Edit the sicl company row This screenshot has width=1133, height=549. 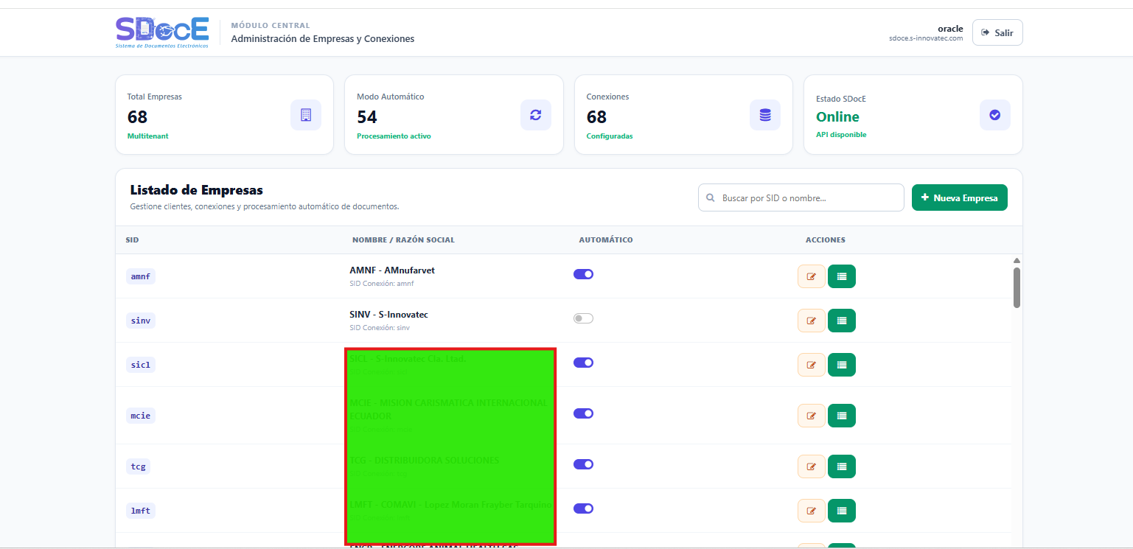[x=812, y=365]
